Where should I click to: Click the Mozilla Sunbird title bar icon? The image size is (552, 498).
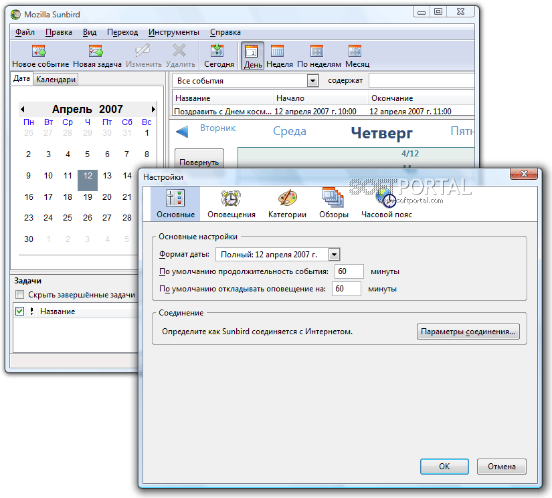coord(16,15)
